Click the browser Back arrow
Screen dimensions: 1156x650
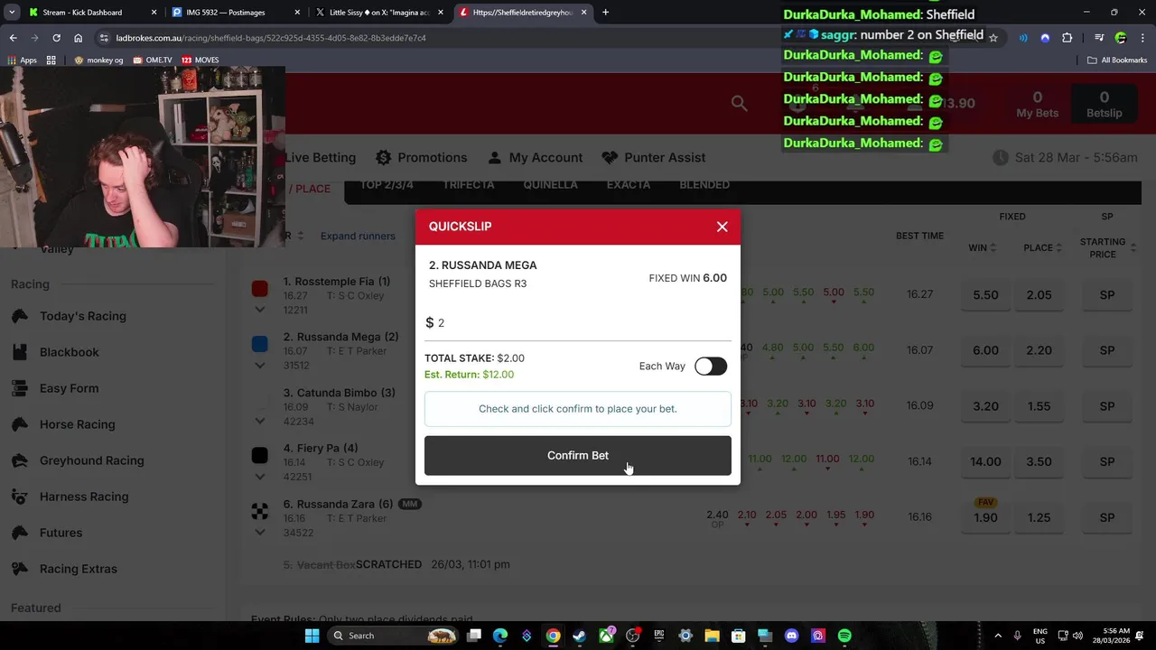click(13, 38)
